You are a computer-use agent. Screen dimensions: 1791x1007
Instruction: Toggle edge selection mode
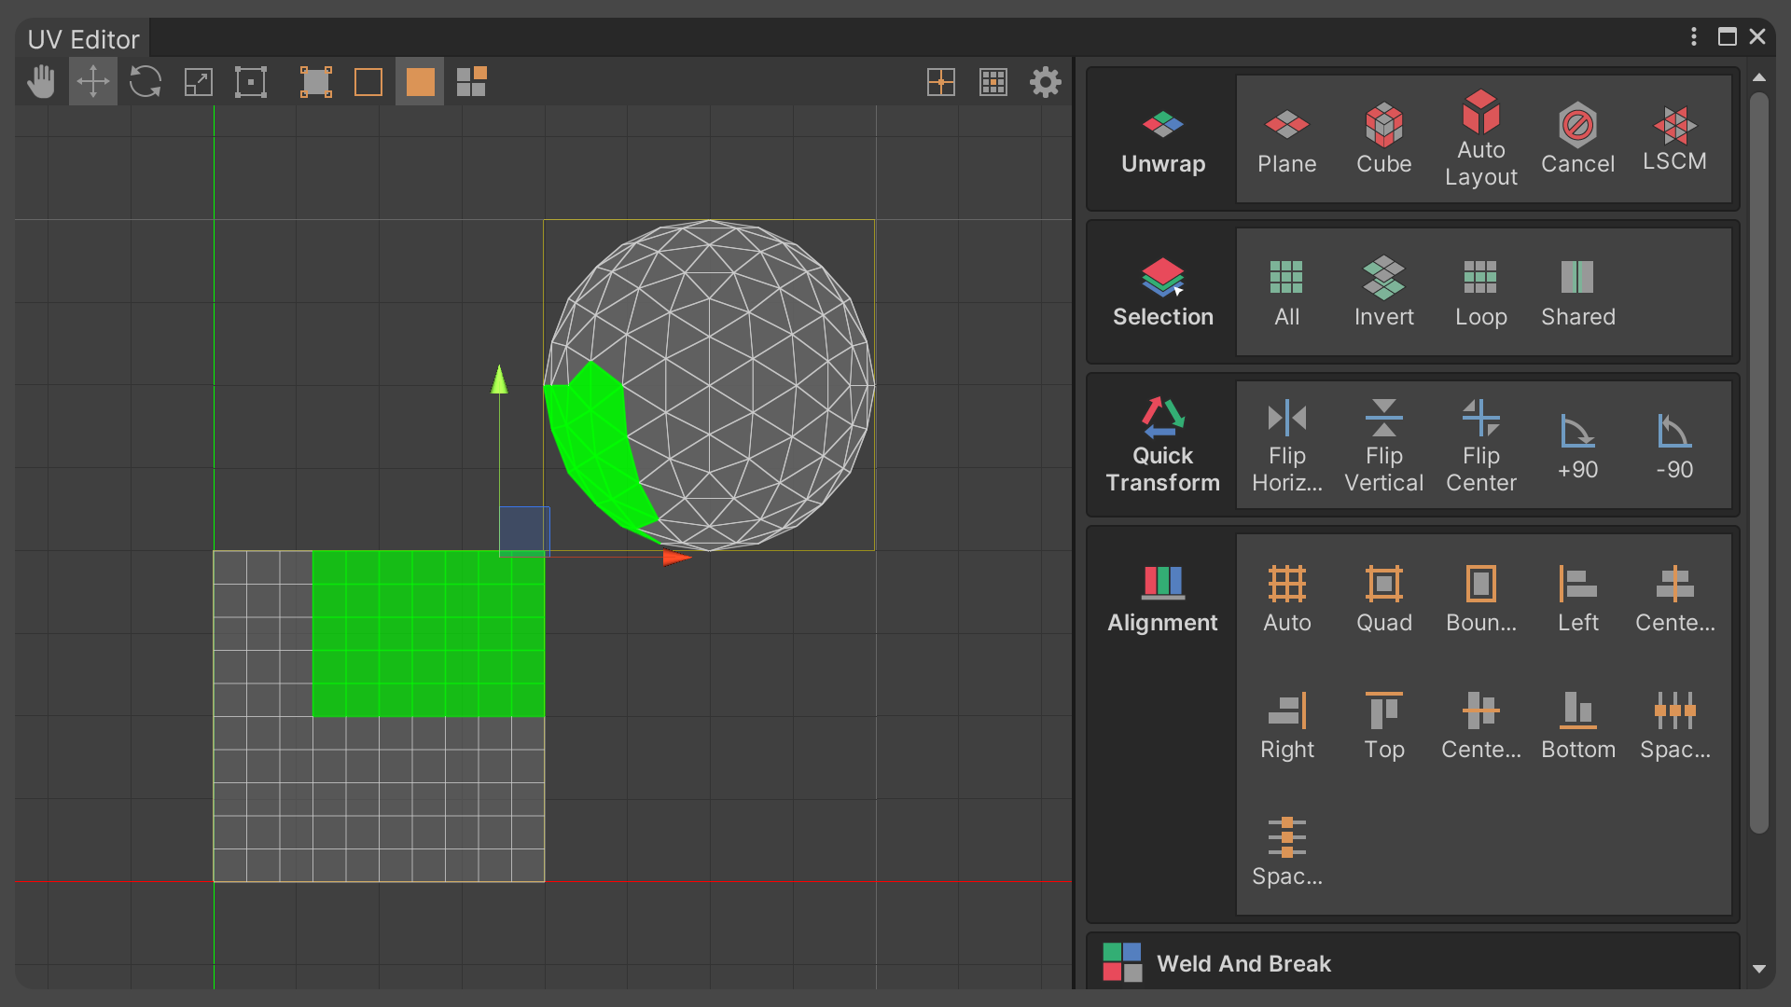(368, 82)
